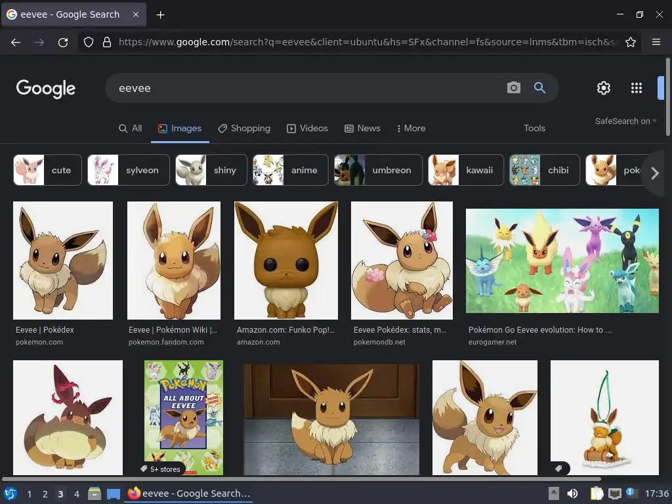The image size is (672, 504).
Task: Open the shield tracking protection icon
Action: click(x=89, y=42)
